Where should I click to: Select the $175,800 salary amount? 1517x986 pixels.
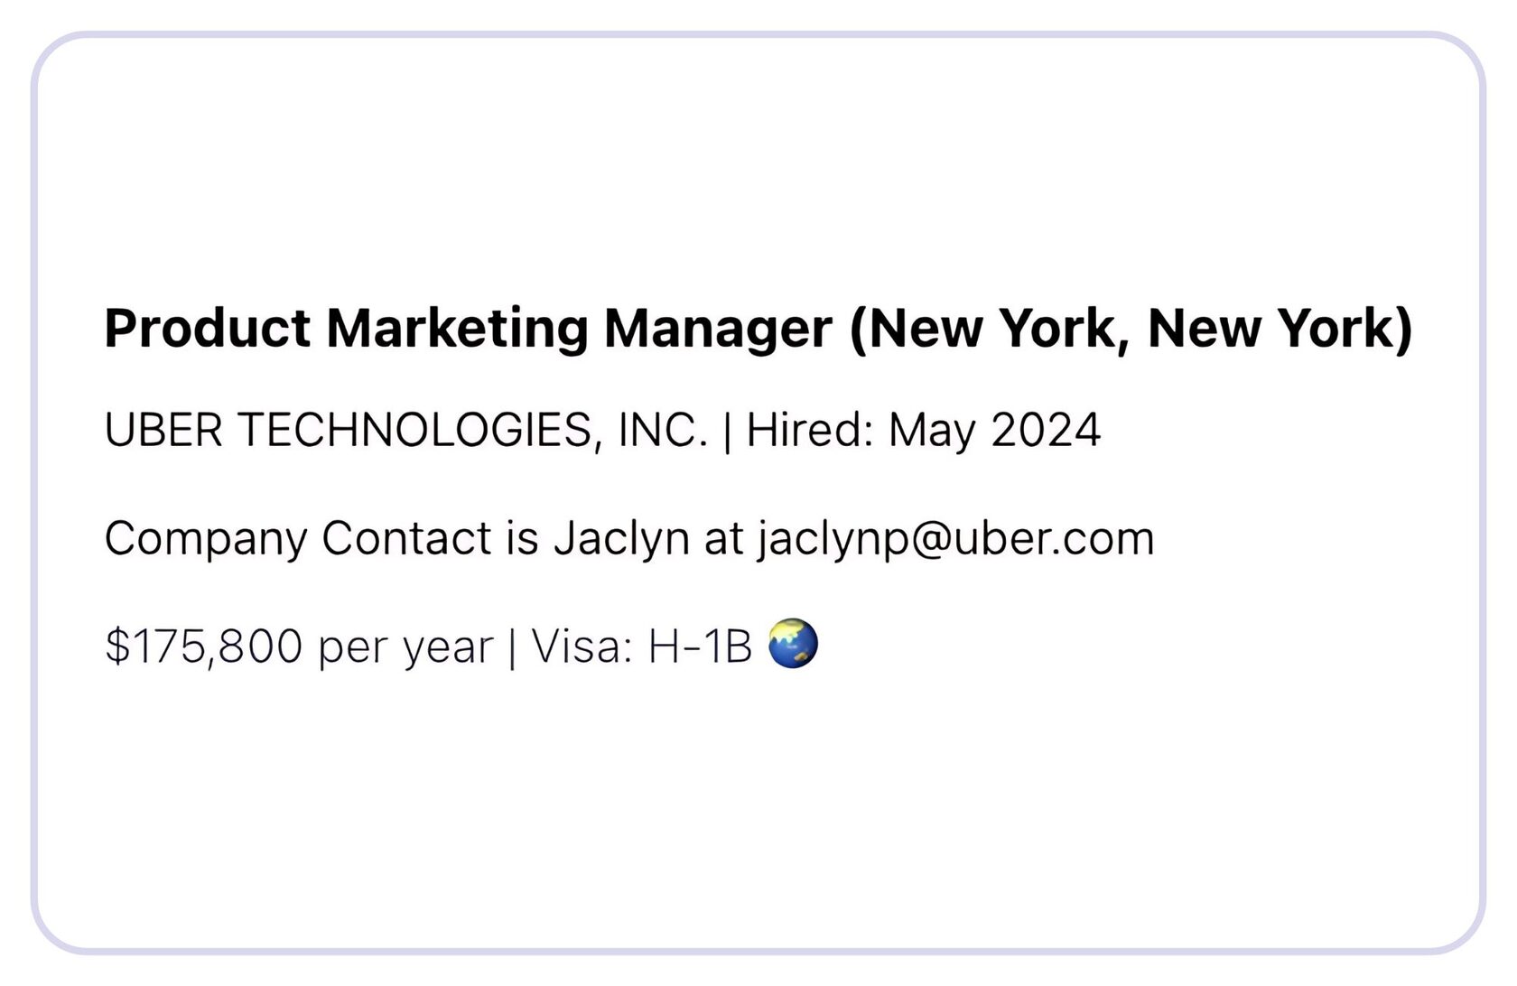click(x=204, y=646)
